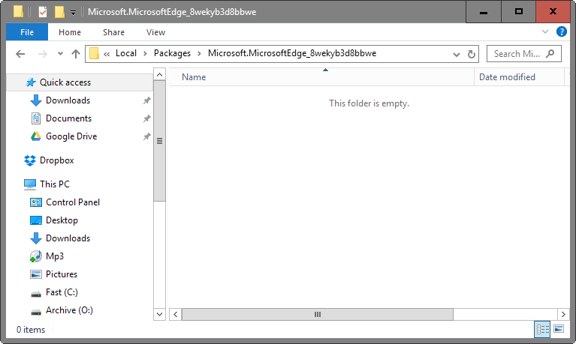Open Pictures under This PC
This screenshot has height=344, width=576.
click(x=62, y=274)
